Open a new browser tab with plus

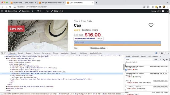tap(96, 3)
